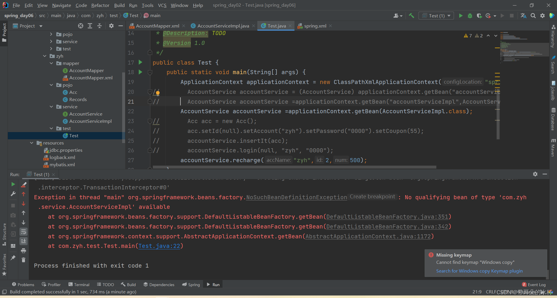This screenshot has height=298, width=557.
Task: Start Test in Debug mode
Action: (470, 16)
